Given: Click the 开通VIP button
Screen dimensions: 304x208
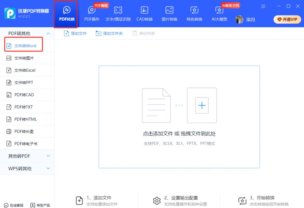Looking at the screenshot, I should (x=287, y=19).
